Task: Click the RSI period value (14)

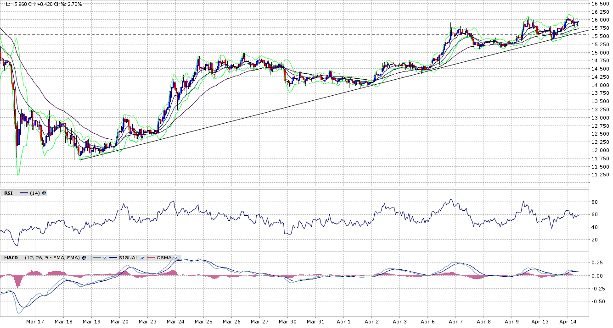Action: pyautogui.click(x=34, y=193)
